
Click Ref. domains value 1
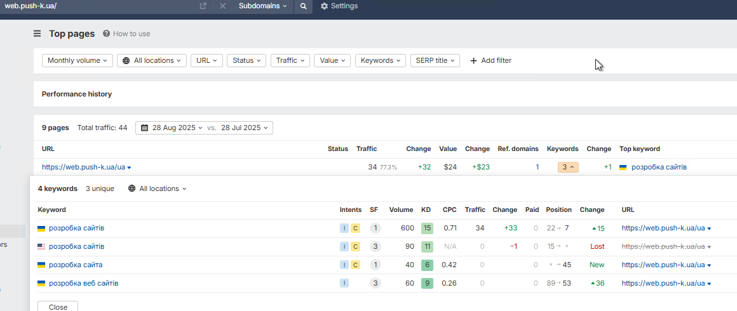coord(538,167)
